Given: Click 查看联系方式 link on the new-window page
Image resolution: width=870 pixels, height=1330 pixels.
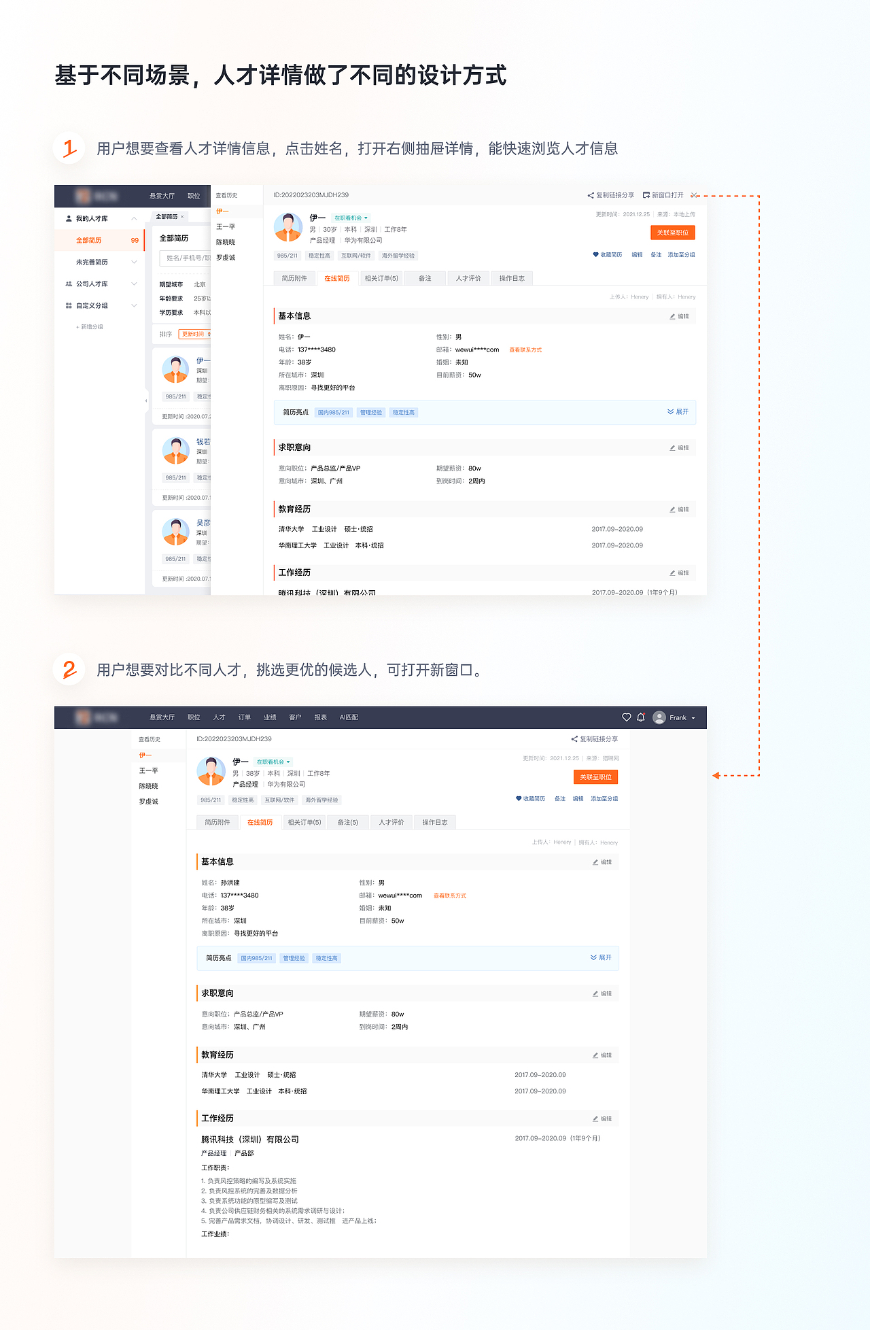Looking at the screenshot, I should 450,896.
